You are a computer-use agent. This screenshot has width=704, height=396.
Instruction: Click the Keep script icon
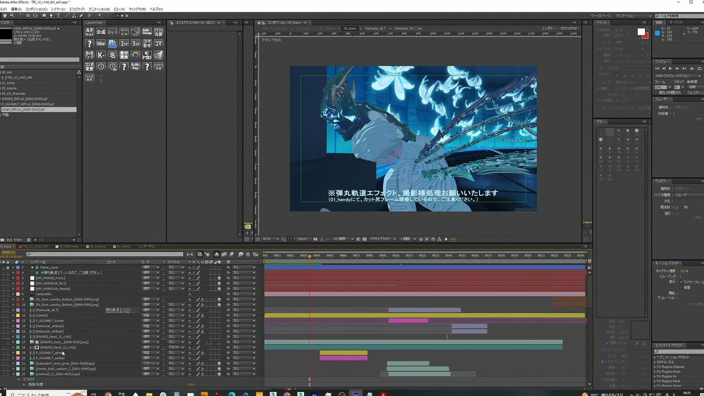click(112, 44)
